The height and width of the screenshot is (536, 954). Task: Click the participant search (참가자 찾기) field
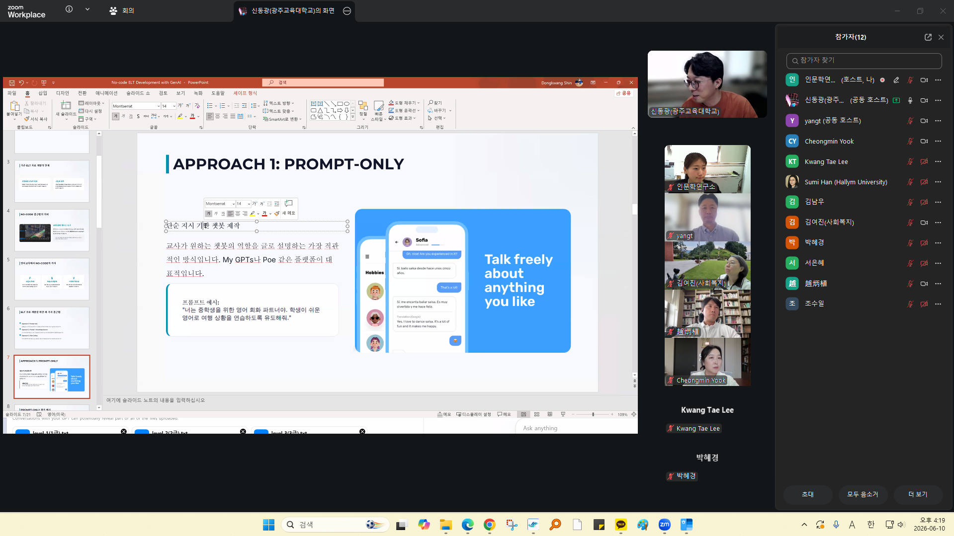click(x=864, y=61)
